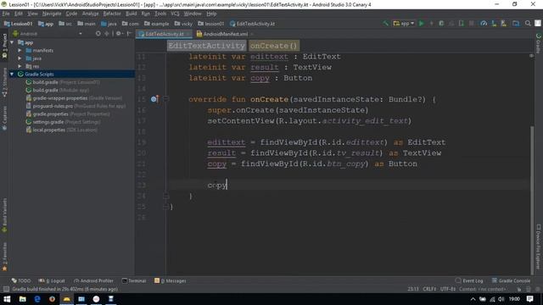Click the Debug app bug icon
This screenshot has height=305, width=543.
point(441,24)
